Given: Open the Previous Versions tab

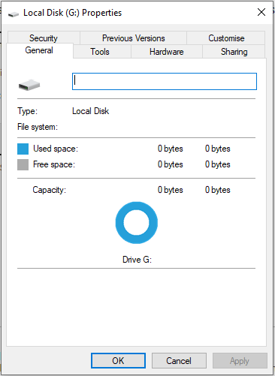Looking at the screenshot, I should point(133,38).
